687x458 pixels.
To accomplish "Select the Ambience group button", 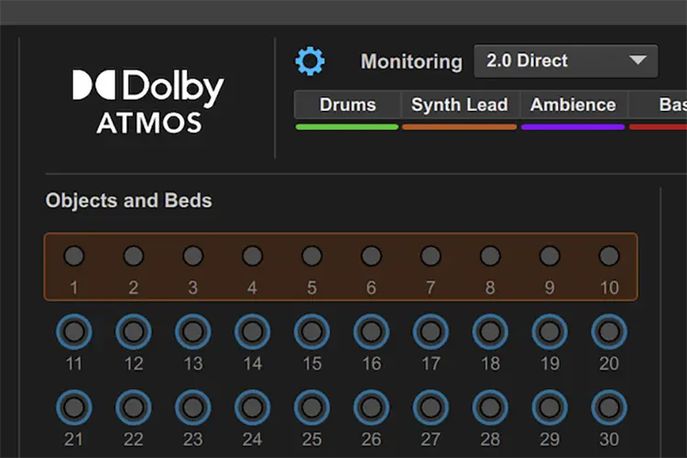I will (x=573, y=104).
